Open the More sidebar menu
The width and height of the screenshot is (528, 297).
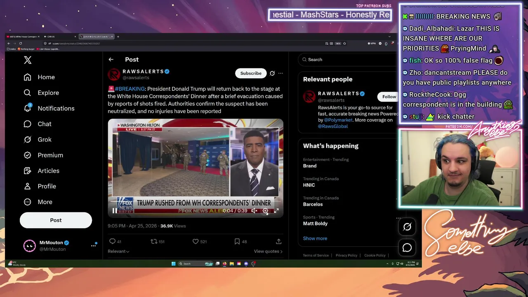point(38,202)
